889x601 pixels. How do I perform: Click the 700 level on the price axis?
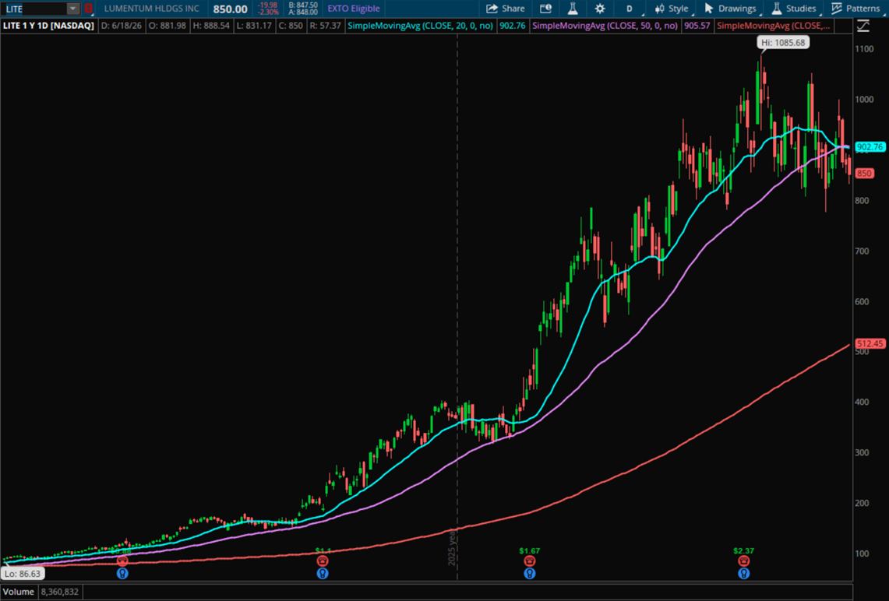click(x=862, y=251)
